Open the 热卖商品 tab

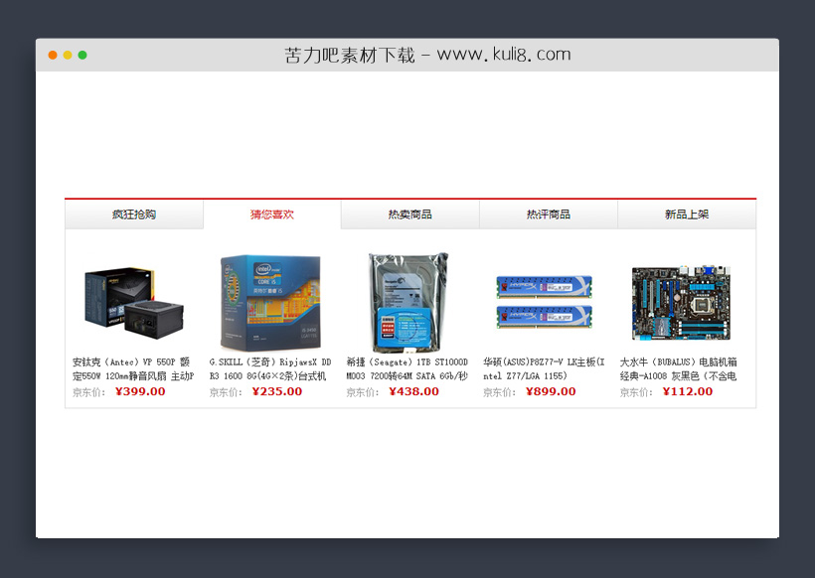(x=409, y=214)
